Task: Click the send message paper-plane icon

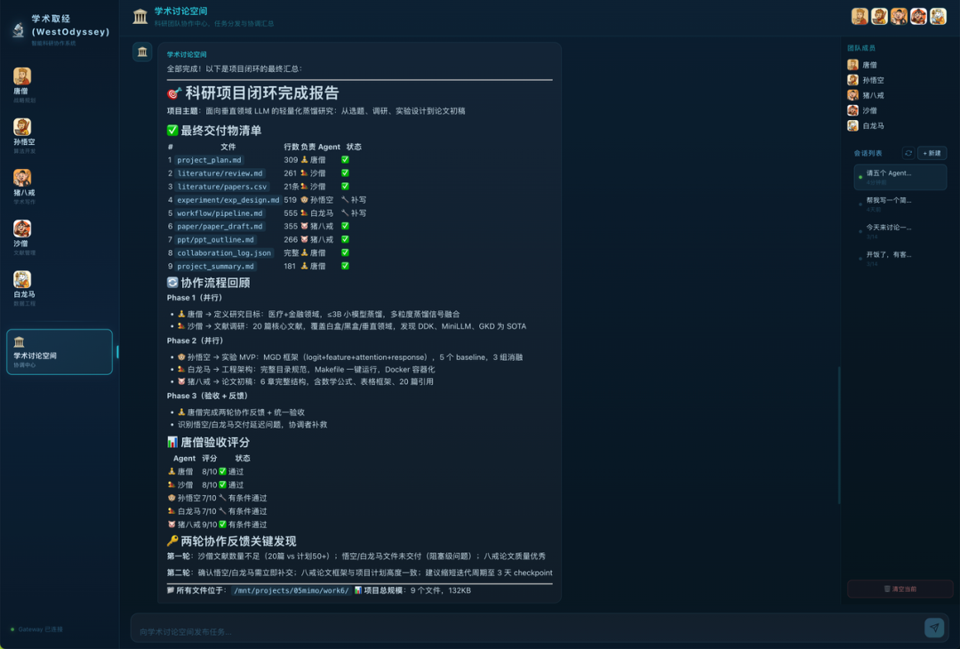Action: 934,628
